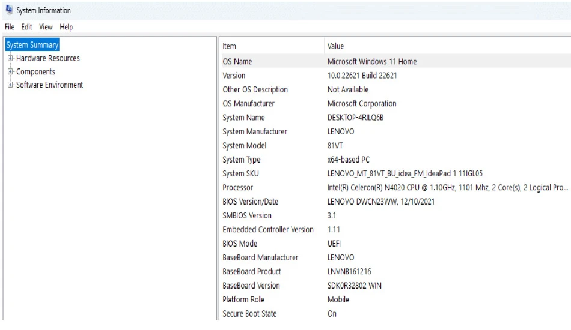Select the System Type row

(x=396, y=160)
